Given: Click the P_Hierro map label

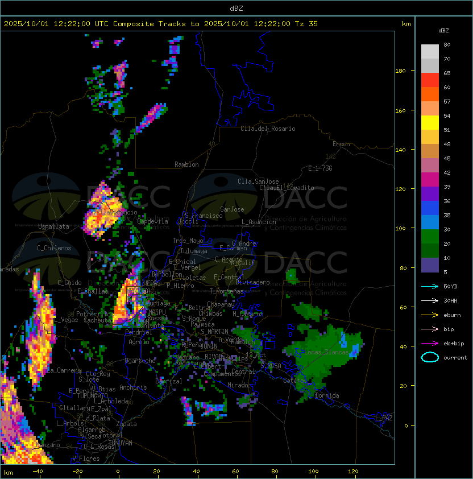Looking at the screenshot, I should (180, 286).
